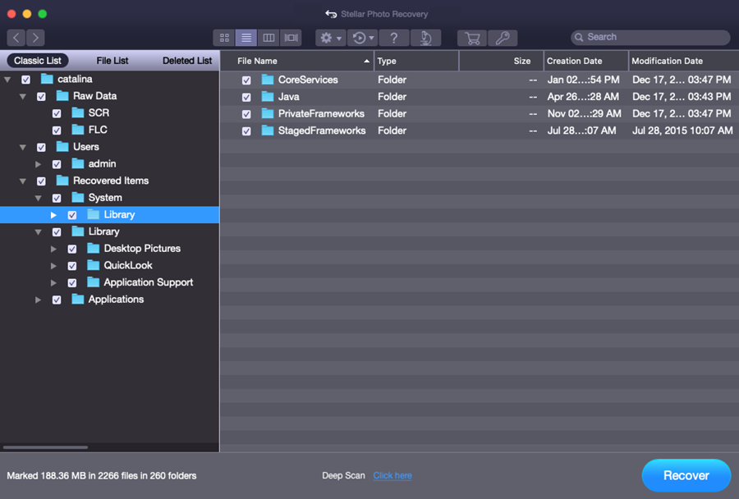739x499 pixels.
Task: Switch to list view
Action: coord(246,38)
